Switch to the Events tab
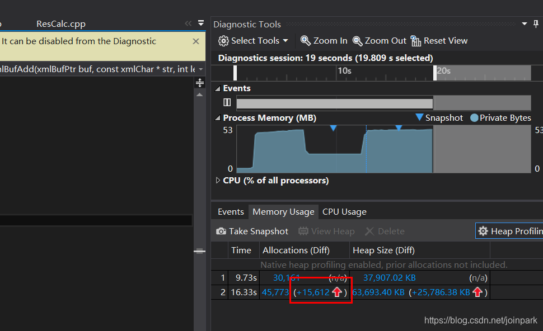This screenshot has height=331, width=543. tap(231, 212)
